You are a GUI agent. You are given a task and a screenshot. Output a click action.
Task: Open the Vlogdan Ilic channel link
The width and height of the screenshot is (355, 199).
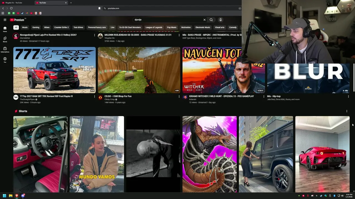(x=110, y=38)
